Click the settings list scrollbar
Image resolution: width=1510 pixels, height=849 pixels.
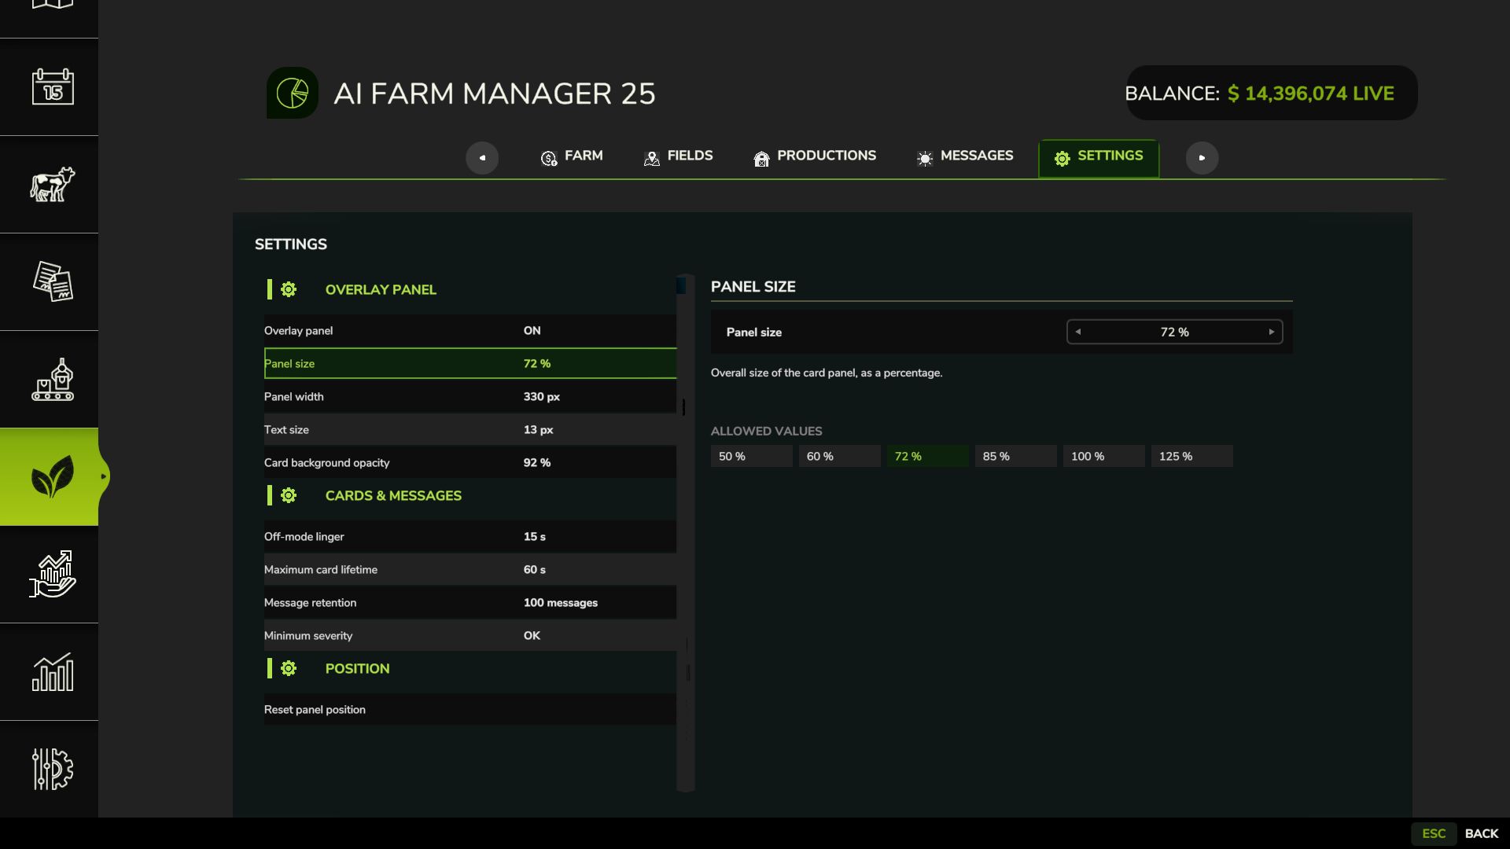click(x=685, y=533)
